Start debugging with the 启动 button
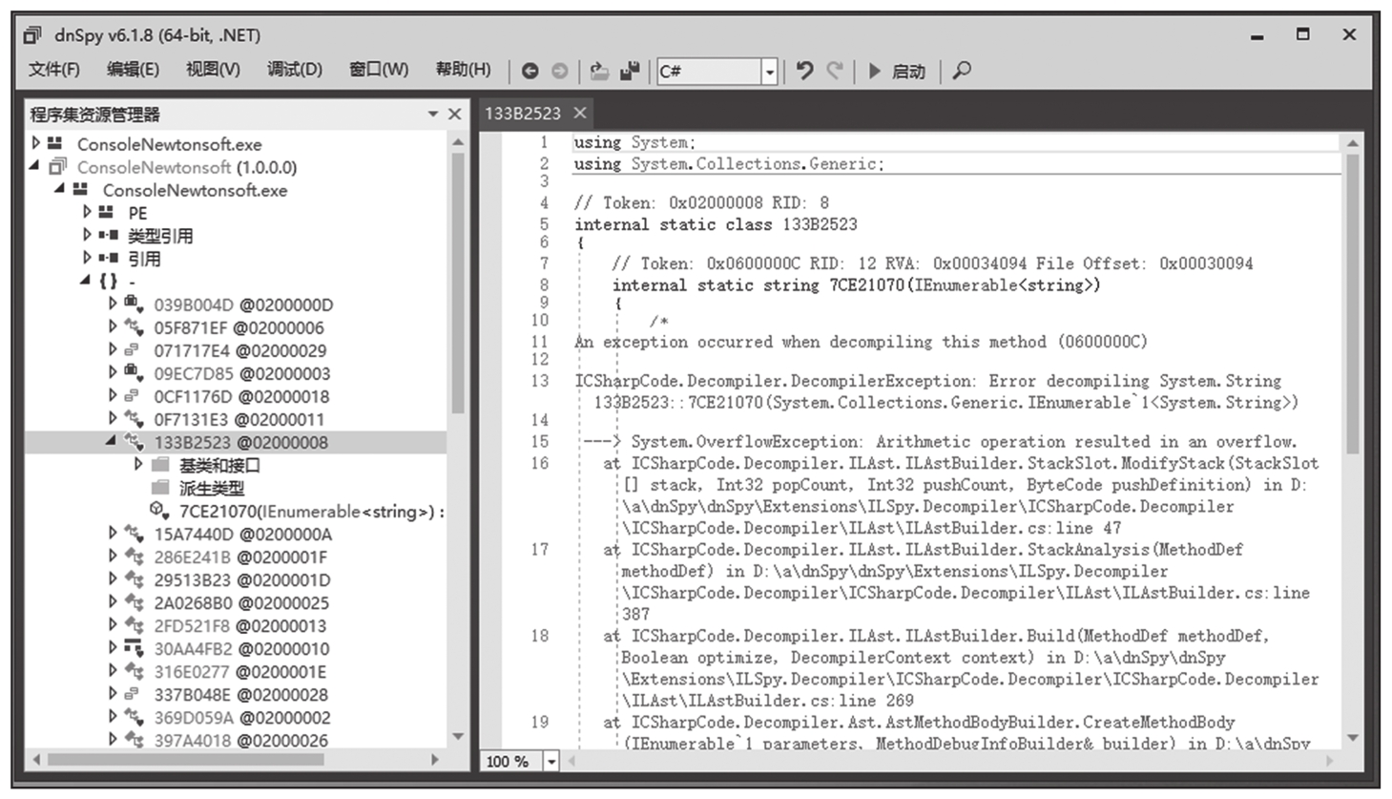The image size is (1392, 799). coord(897,71)
